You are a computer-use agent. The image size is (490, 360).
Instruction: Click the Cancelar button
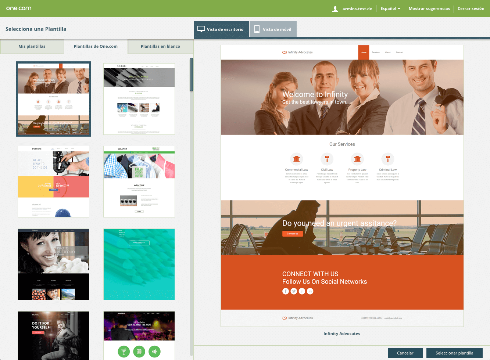[405, 353]
